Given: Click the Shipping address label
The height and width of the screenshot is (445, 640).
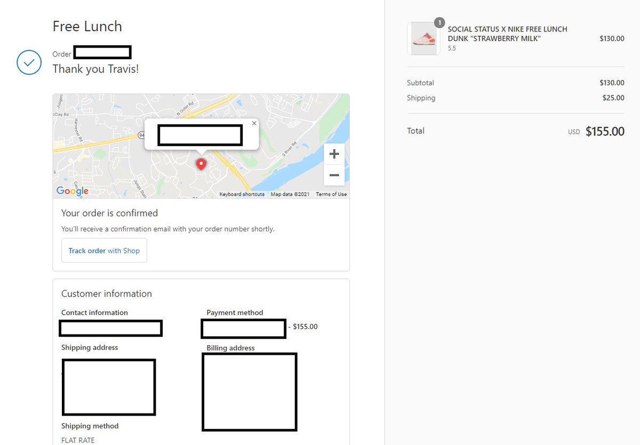Looking at the screenshot, I should 90,347.
